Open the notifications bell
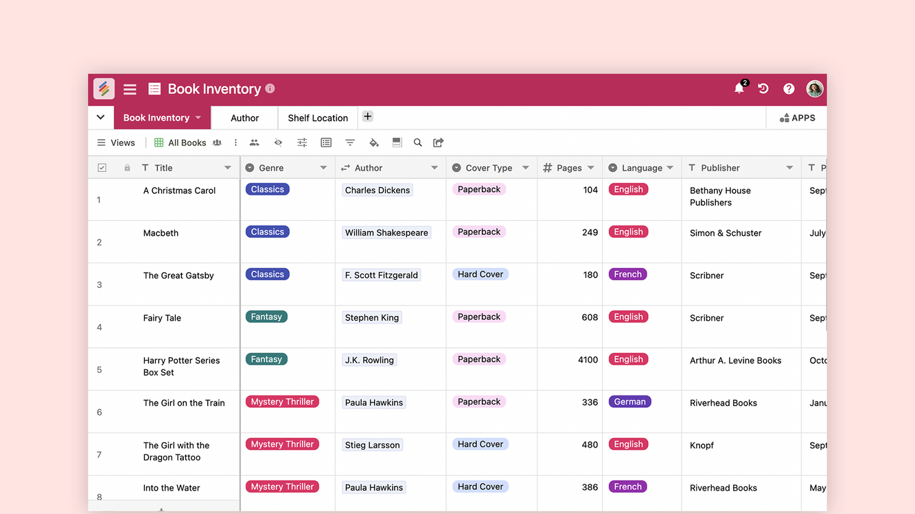The image size is (915, 514). (x=739, y=88)
